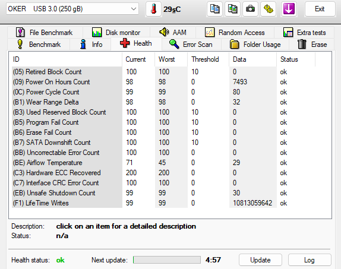Click the Next update progress bar
The image size is (341, 269).
167,260
